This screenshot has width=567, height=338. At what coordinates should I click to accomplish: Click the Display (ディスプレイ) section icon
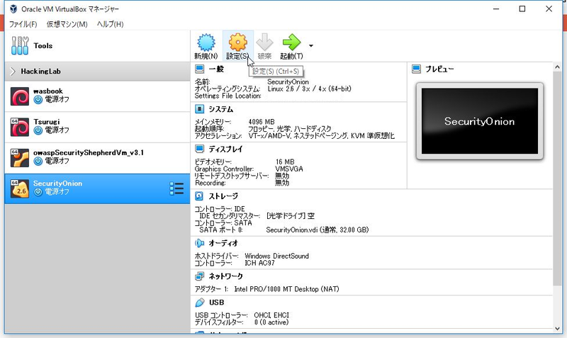pyautogui.click(x=200, y=149)
